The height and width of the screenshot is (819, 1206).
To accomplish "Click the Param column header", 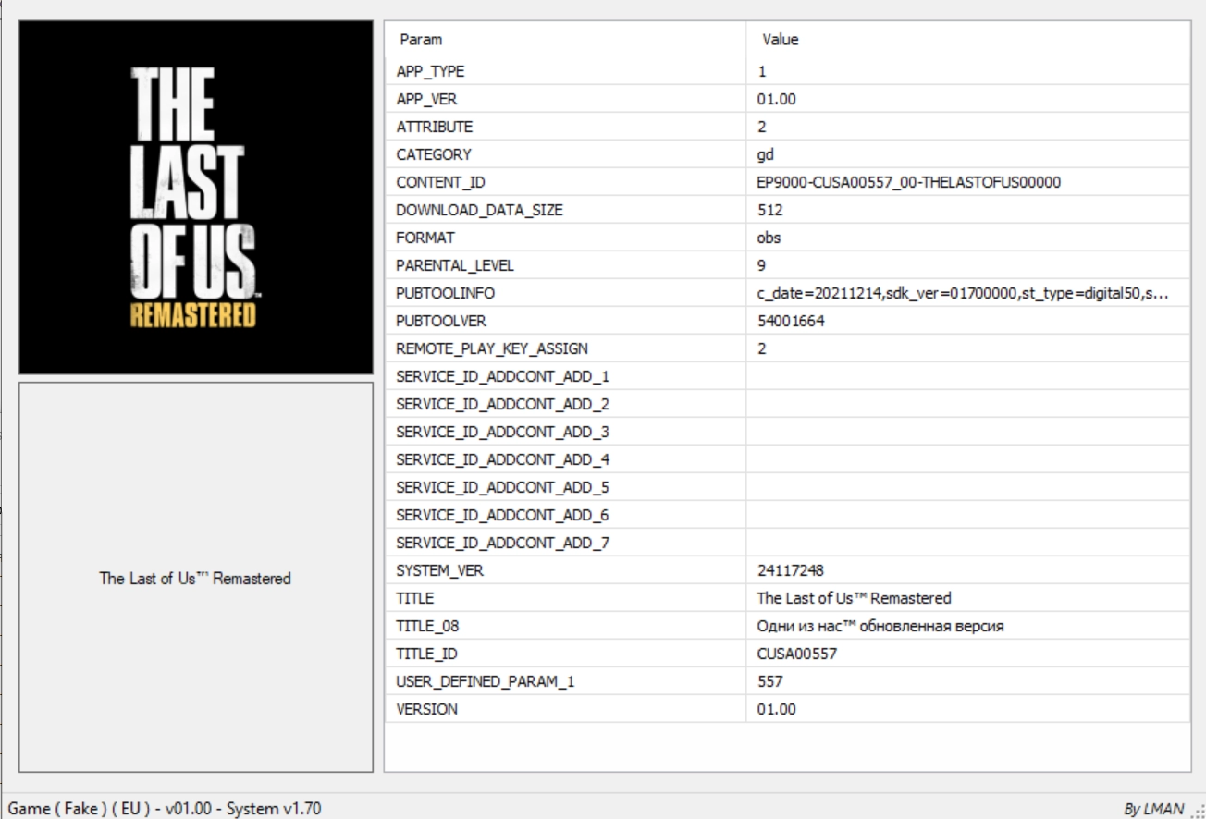I will [420, 40].
